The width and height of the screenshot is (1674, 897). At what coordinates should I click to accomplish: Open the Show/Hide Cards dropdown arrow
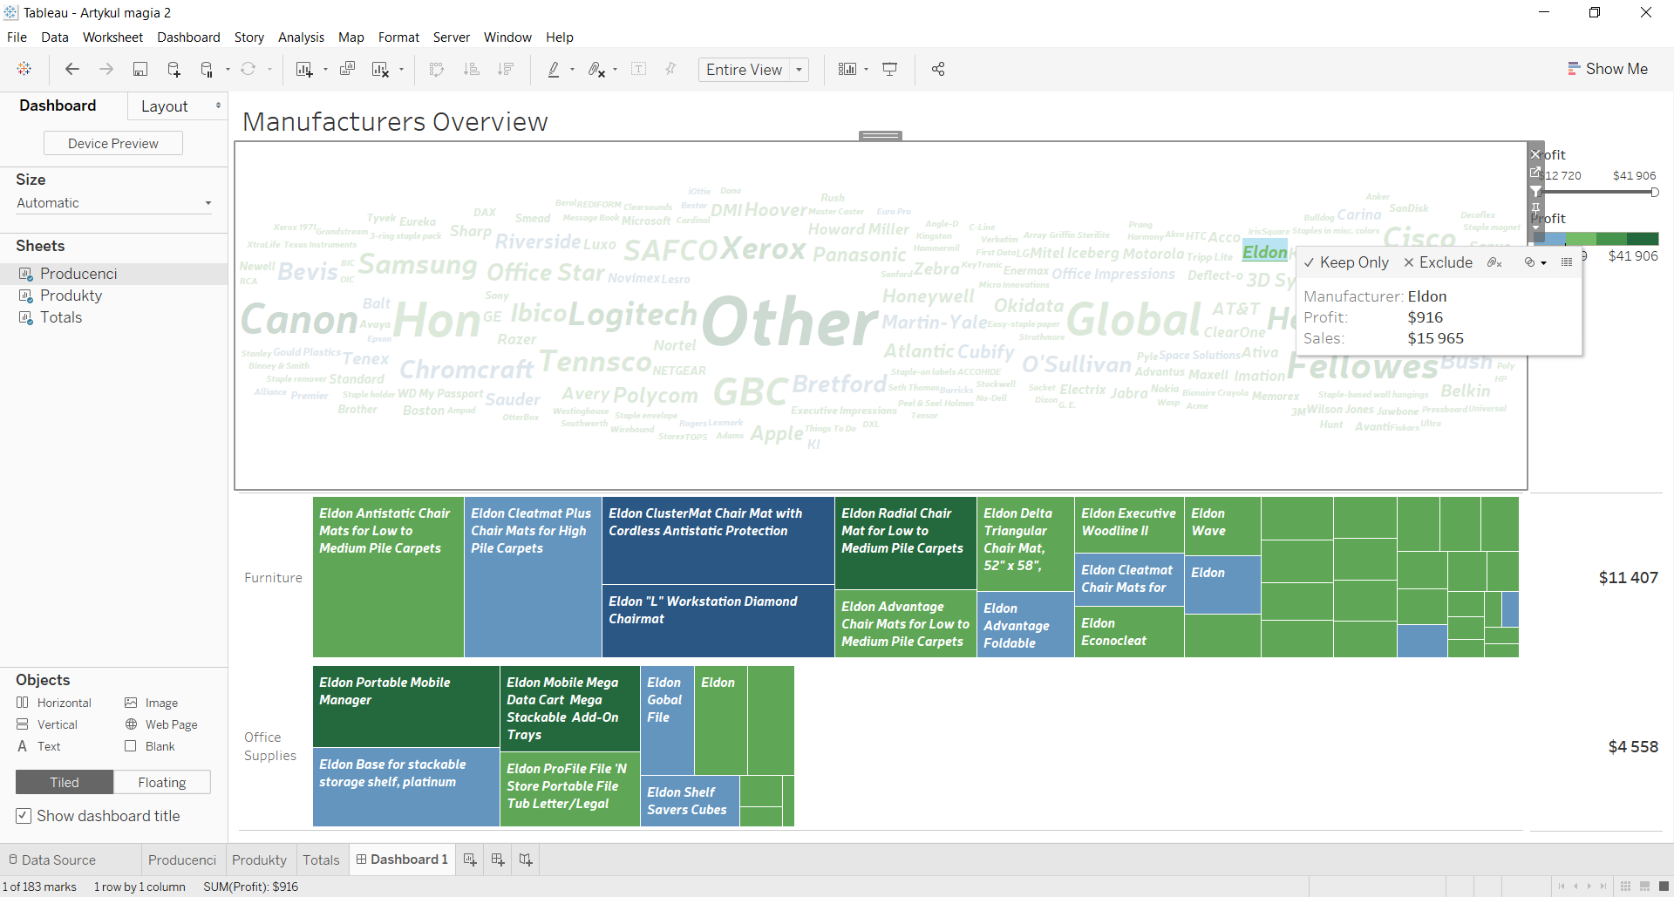[866, 70]
